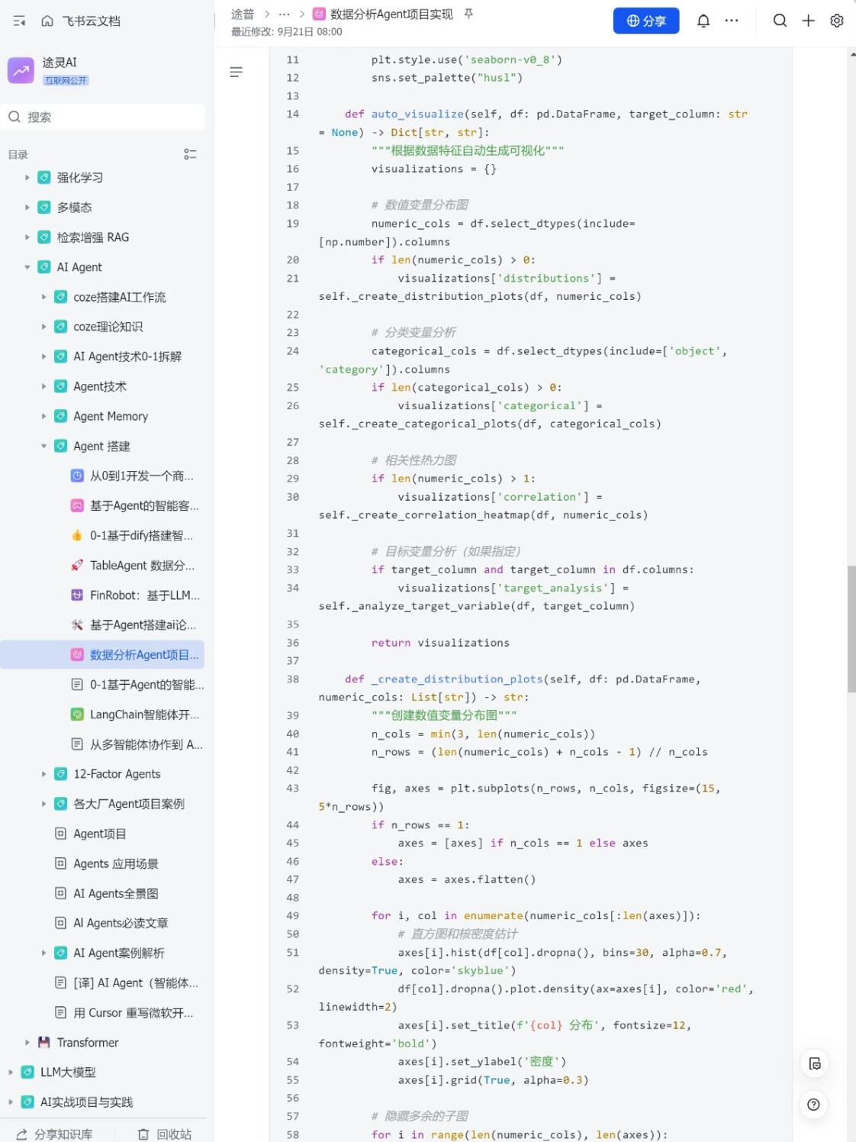This screenshot has width=856, height=1142.
Task: Click the 飞书云文档 title text
Action: click(92, 21)
